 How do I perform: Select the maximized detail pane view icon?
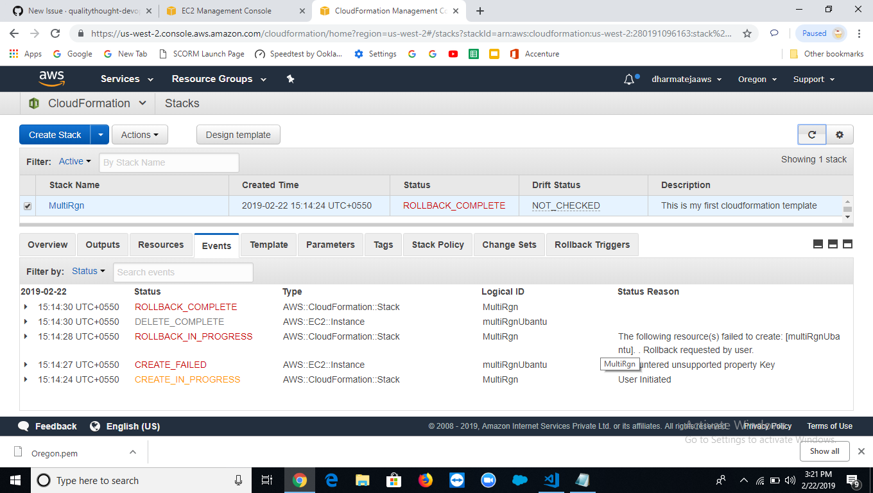point(847,244)
